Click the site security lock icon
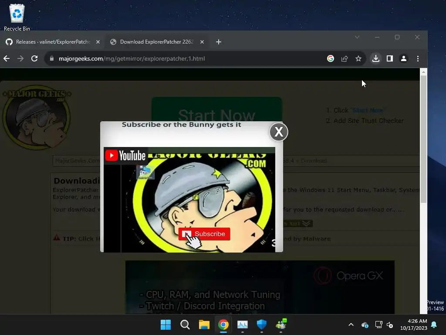The image size is (446, 335). tap(51, 58)
